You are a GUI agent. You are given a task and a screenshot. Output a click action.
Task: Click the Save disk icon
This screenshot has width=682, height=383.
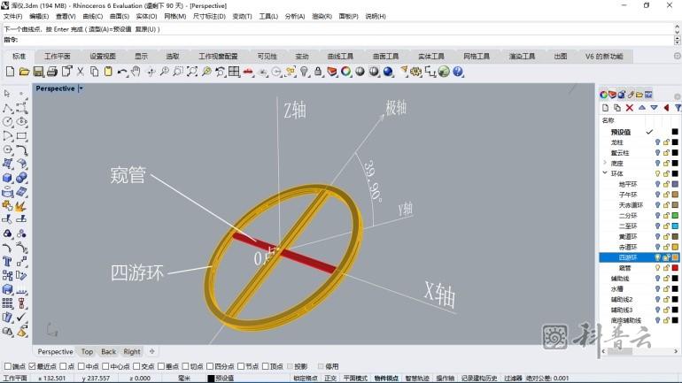(38, 72)
